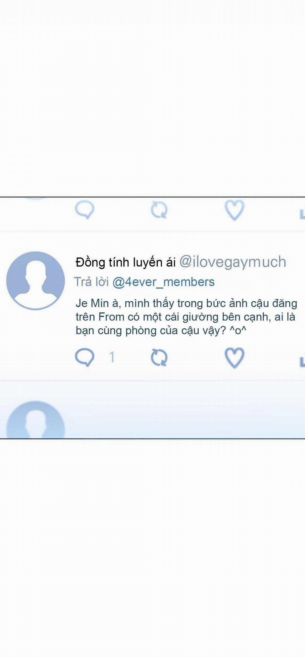Viewport: 305px width, 657px height.
Task: Open the bottom highlighted tweet row
Action: (152, 410)
